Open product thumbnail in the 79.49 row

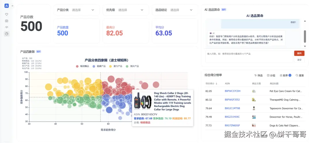click(x=254, y=117)
